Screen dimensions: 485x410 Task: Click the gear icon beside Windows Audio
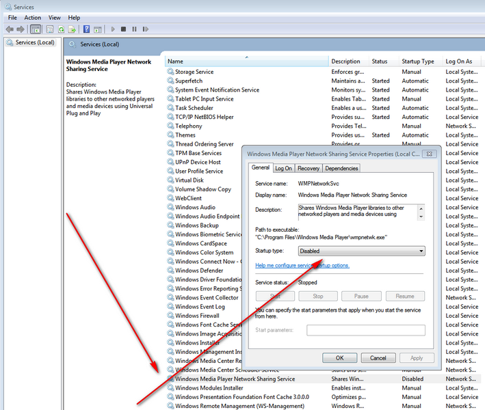pyautogui.click(x=170, y=207)
